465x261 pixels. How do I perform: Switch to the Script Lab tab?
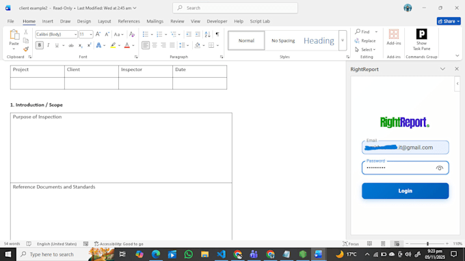click(x=260, y=21)
